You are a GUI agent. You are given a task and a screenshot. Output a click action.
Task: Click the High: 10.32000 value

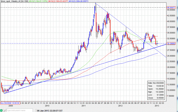click(160, 92)
